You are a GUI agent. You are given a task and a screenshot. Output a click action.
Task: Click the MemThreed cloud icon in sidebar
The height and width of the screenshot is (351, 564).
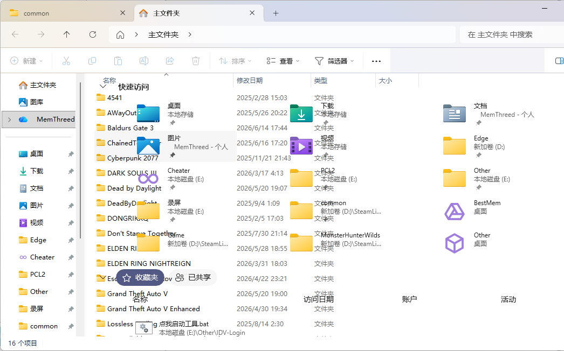click(23, 120)
